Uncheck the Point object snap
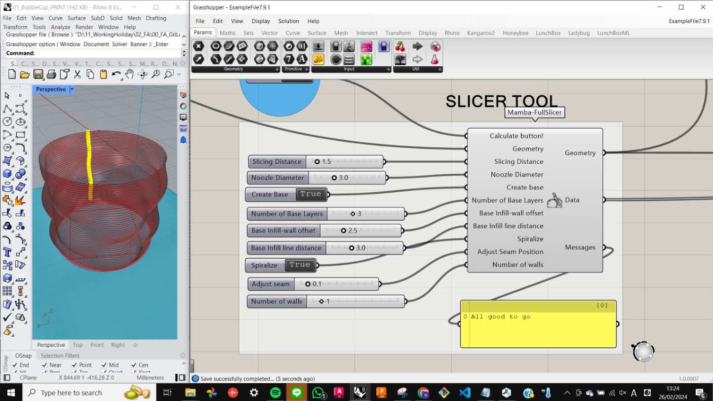This screenshot has height=401, width=713. point(74,365)
